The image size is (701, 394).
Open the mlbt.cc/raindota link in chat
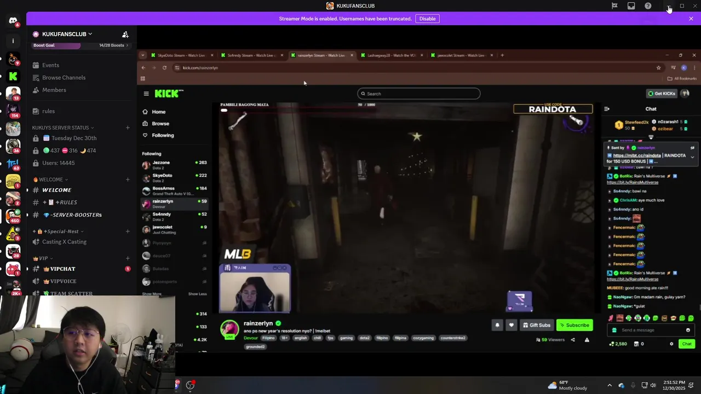tap(637, 155)
